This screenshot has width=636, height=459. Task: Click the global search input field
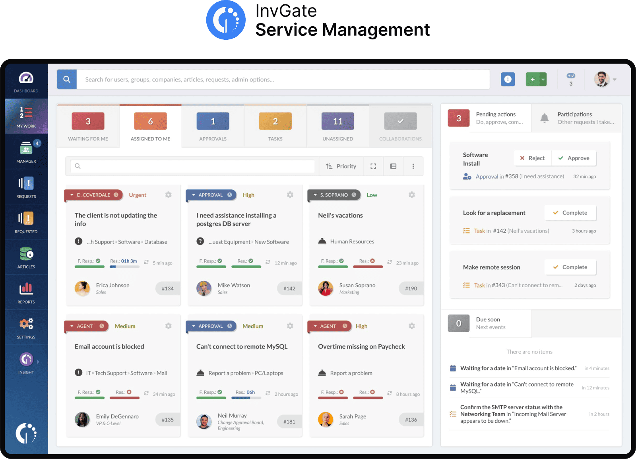click(x=283, y=79)
